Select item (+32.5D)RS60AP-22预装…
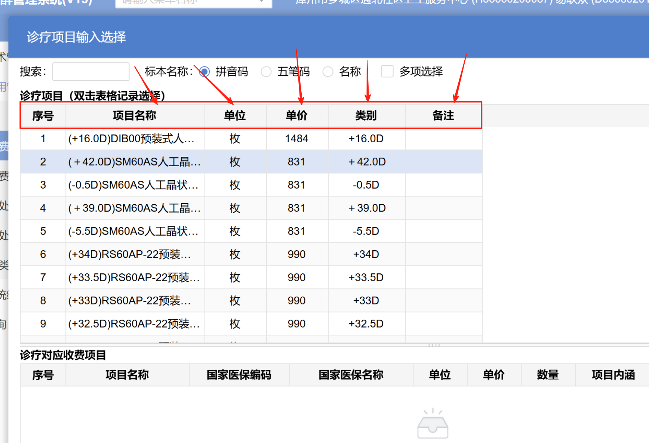649x443 pixels. pyautogui.click(x=135, y=324)
